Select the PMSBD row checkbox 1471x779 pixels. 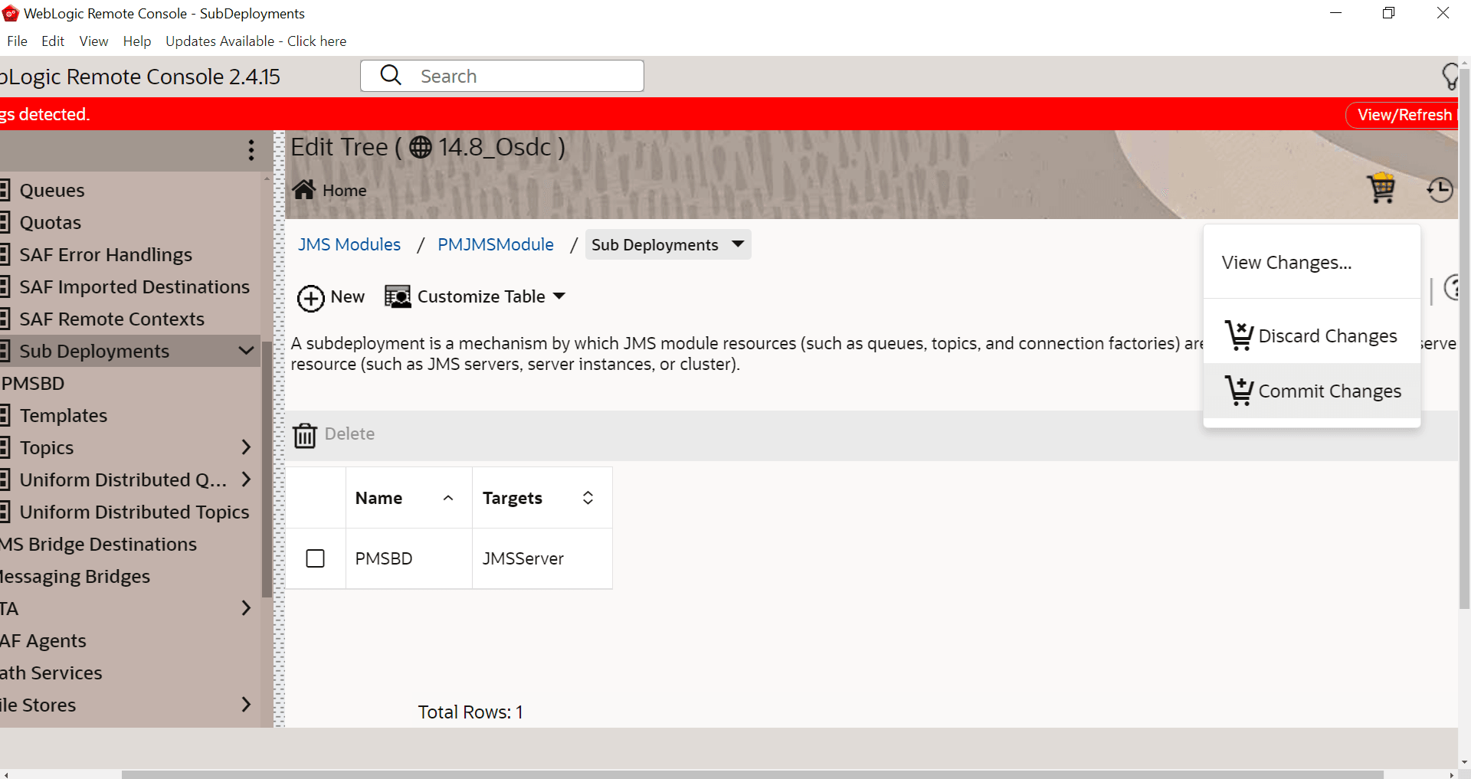pos(315,558)
